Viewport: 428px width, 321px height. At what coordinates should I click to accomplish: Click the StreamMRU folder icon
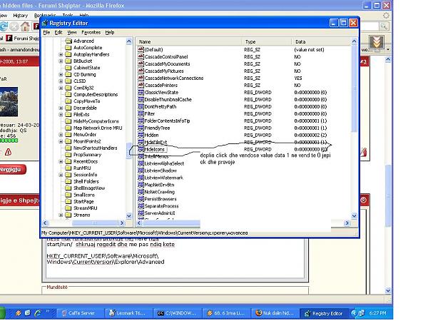68,208
